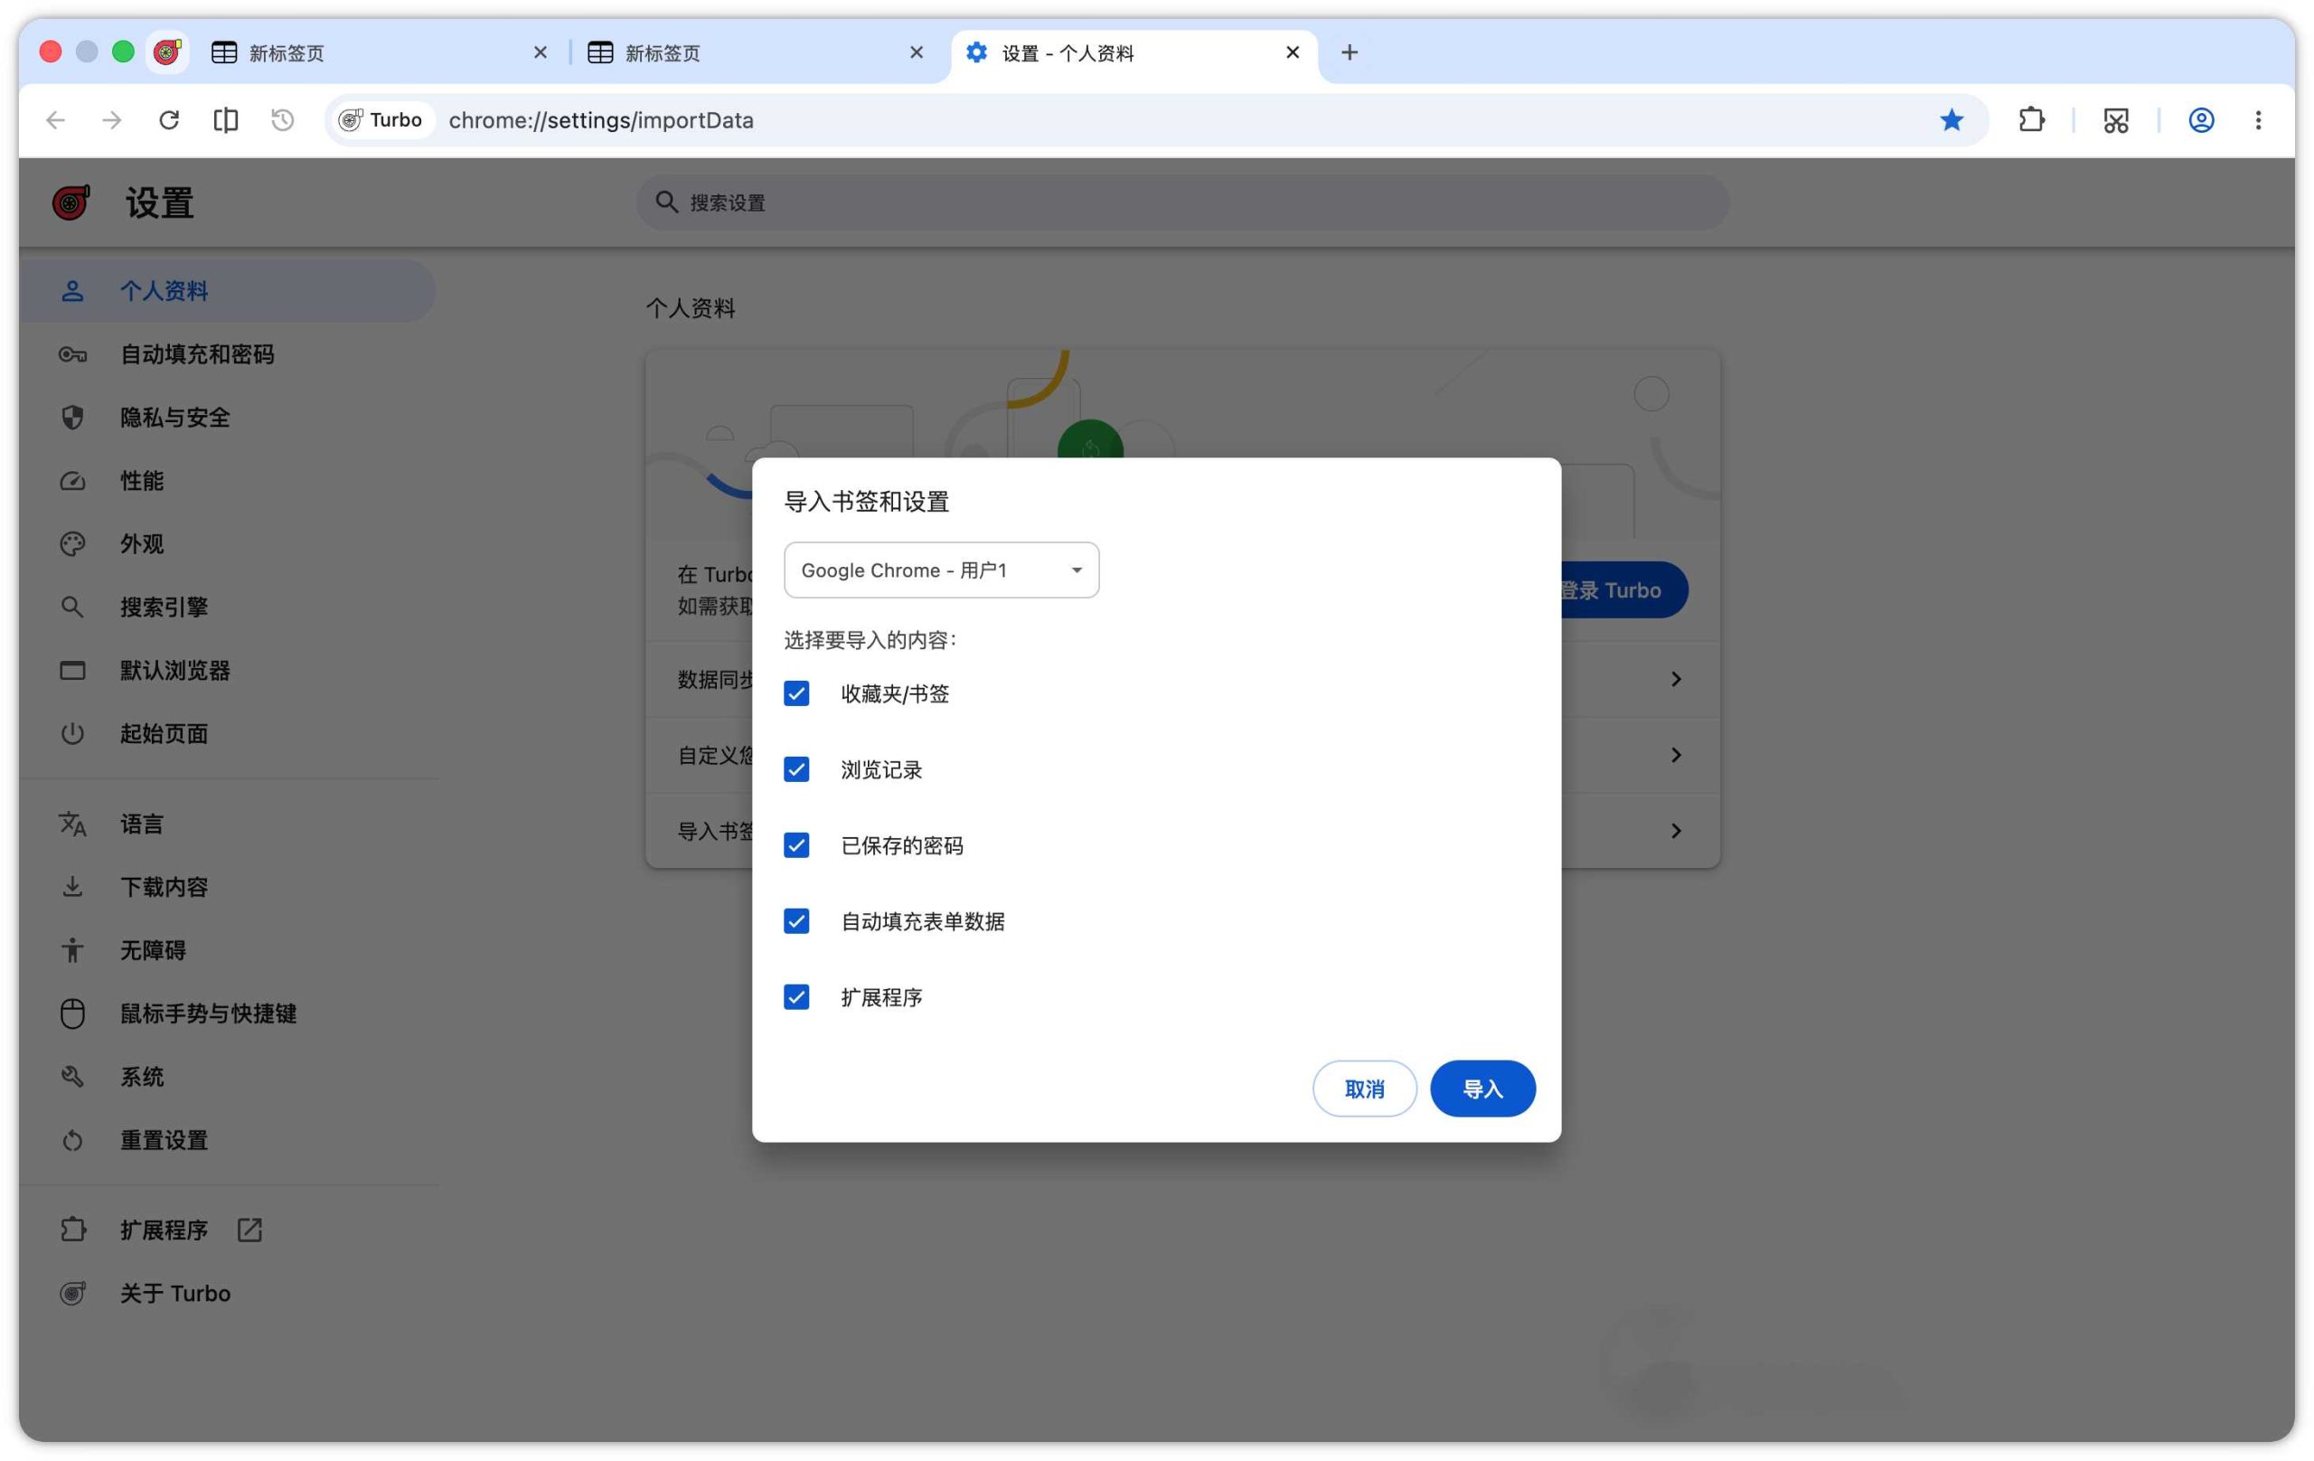Open 外观 settings section
The height and width of the screenshot is (1461, 2314).
[x=227, y=544]
